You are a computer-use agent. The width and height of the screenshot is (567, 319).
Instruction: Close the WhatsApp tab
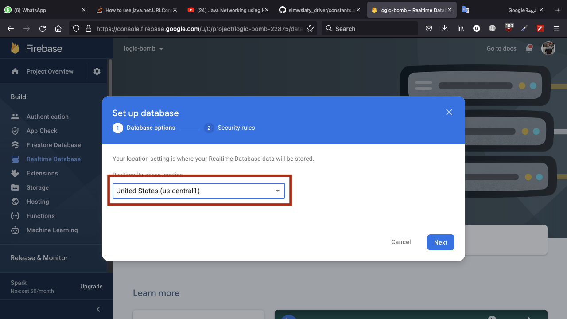click(x=84, y=10)
